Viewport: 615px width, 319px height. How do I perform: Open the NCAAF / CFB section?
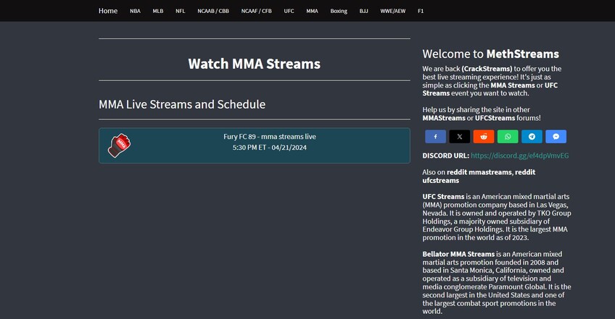tap(256, 11)
